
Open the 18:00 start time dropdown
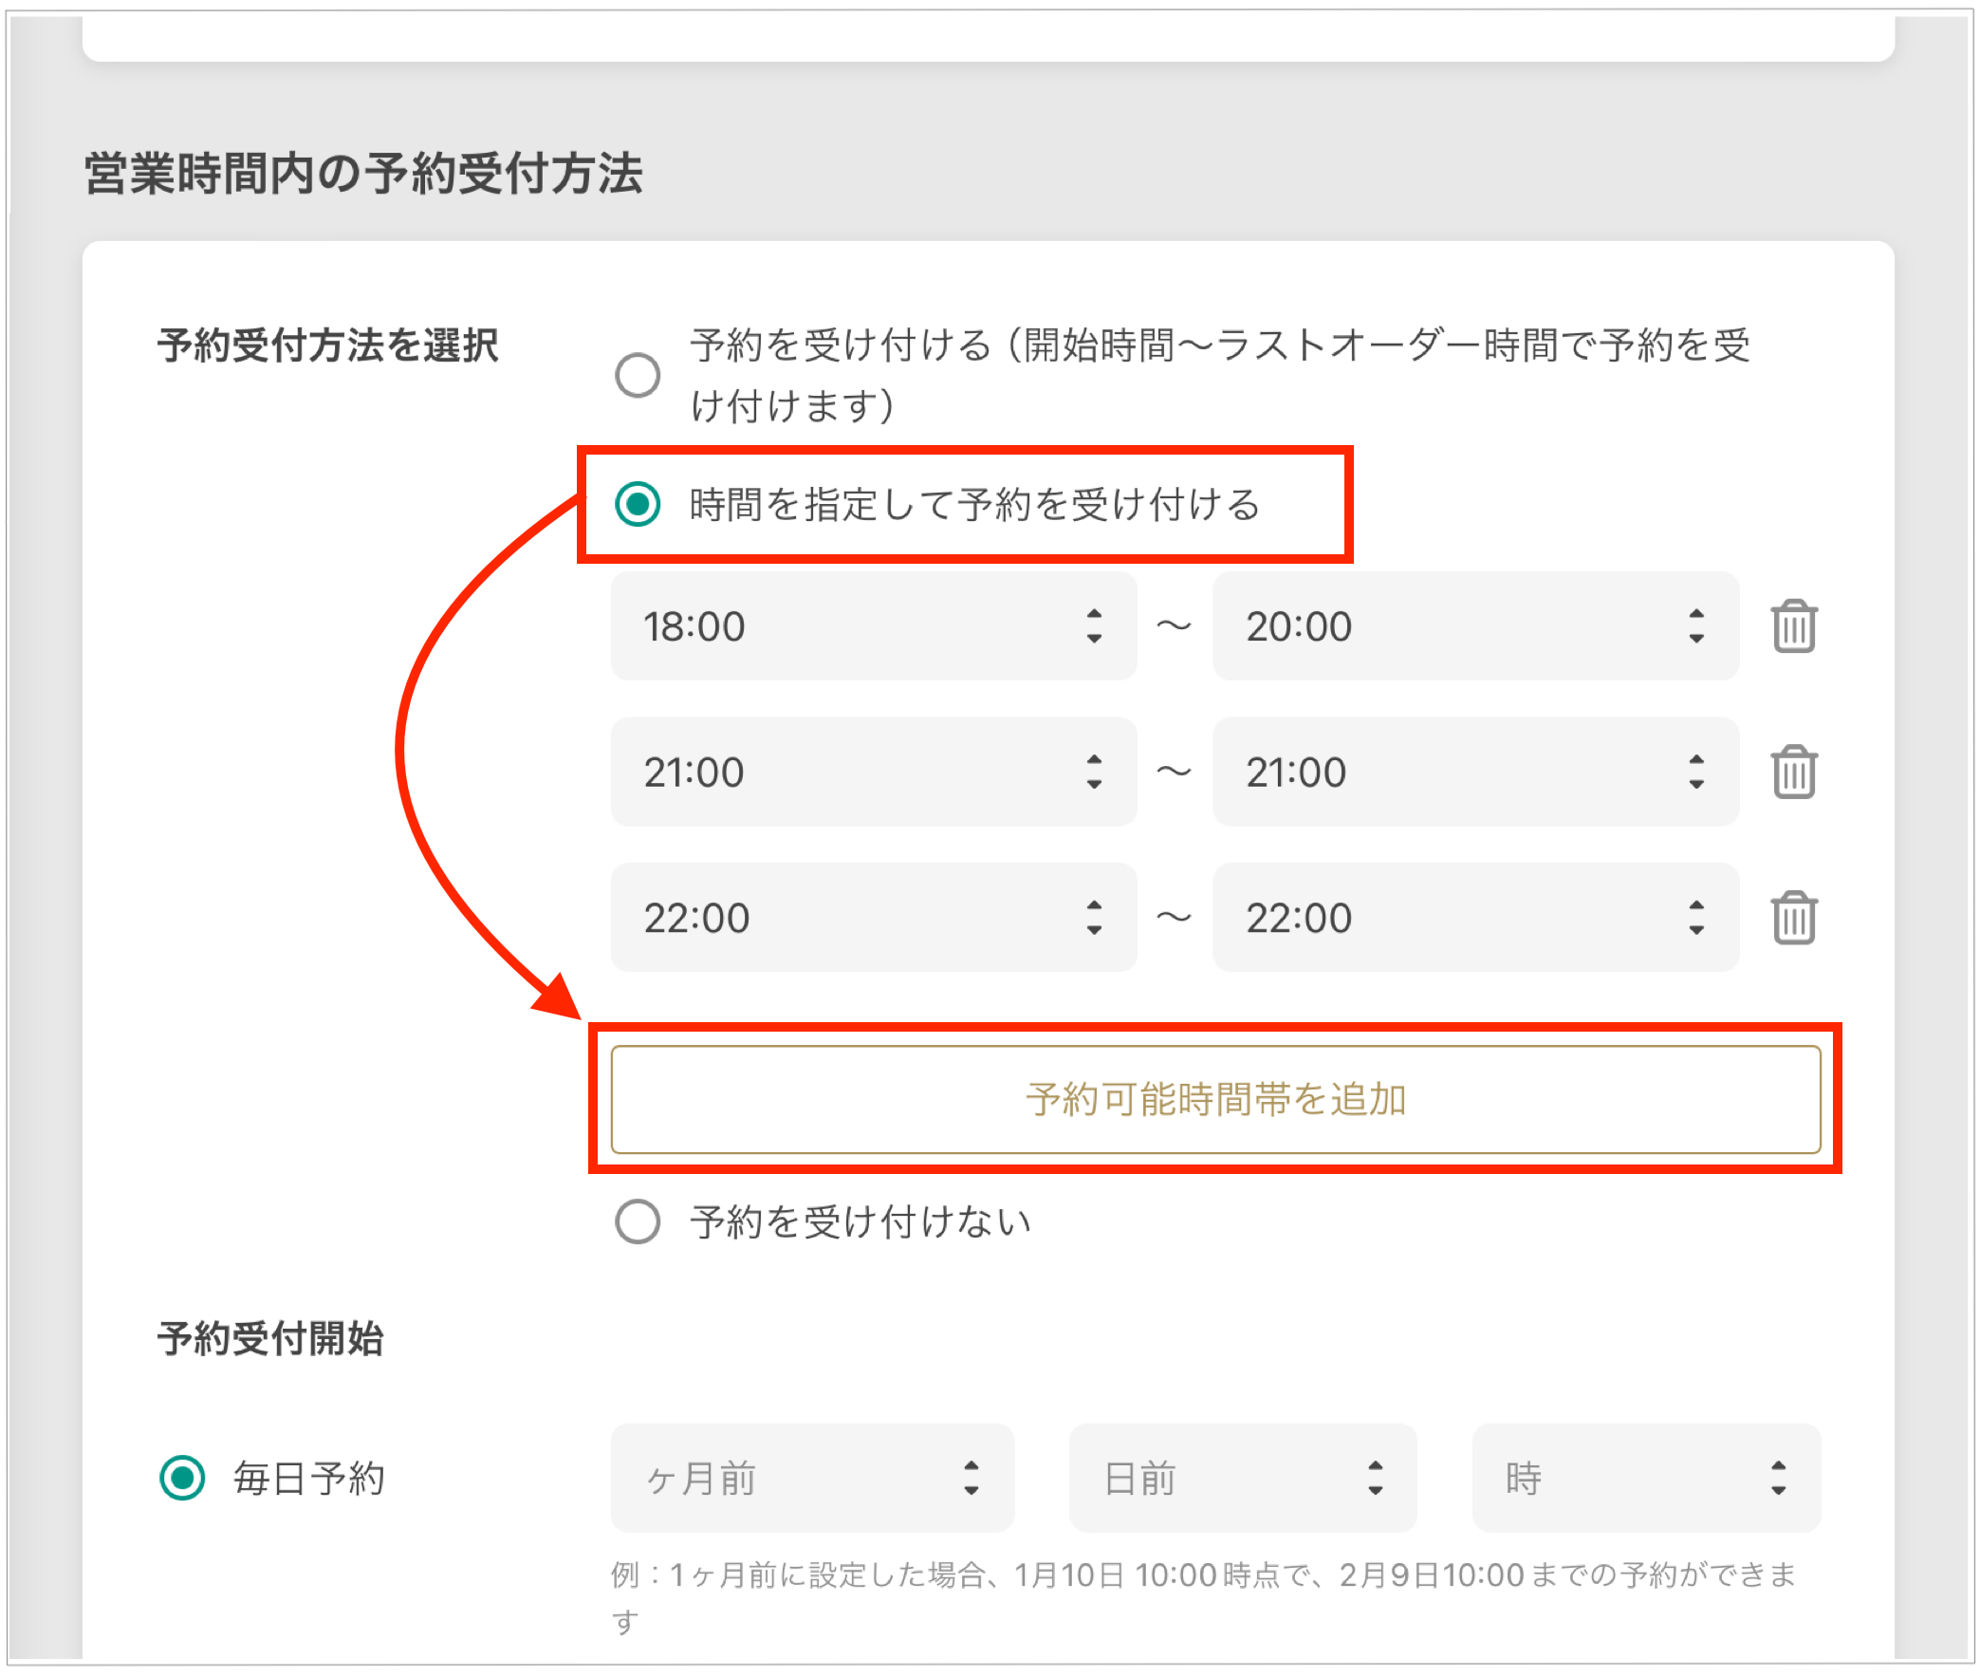click(x=872, y=626)
